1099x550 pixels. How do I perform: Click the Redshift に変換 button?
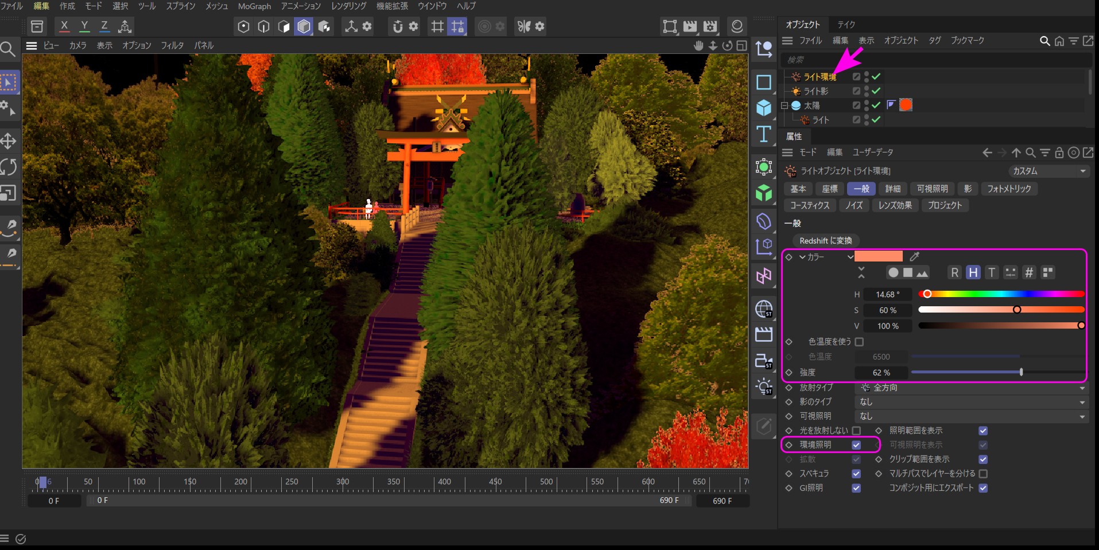click(x=825, y=241)
